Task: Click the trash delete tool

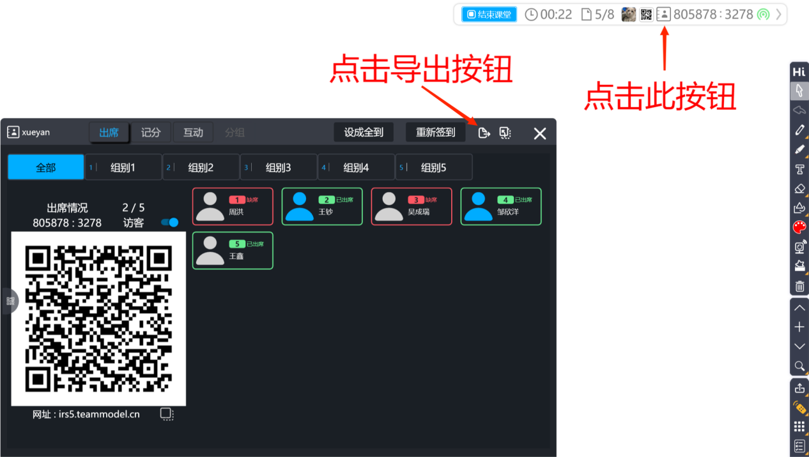Action: [799, 286]
